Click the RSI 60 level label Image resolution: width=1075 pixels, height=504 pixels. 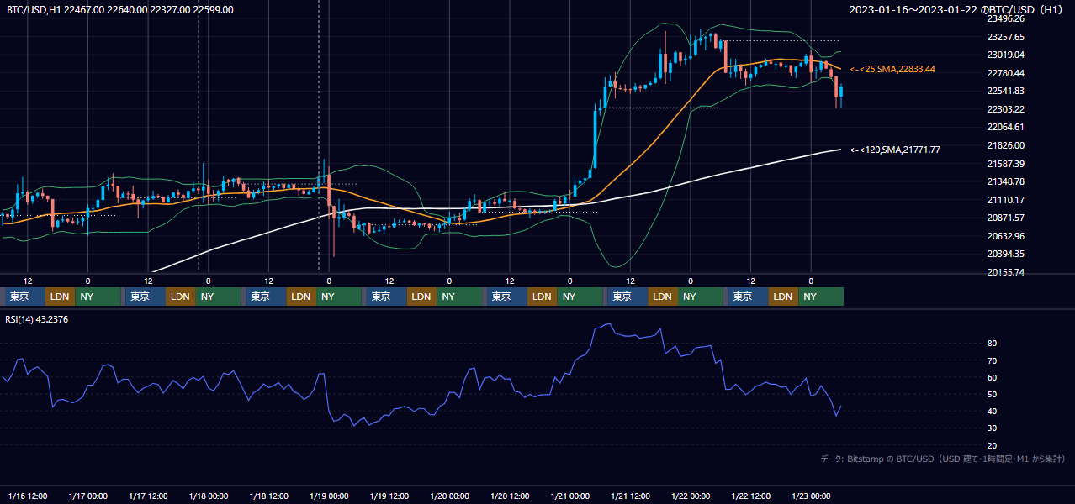coord(992,377)
